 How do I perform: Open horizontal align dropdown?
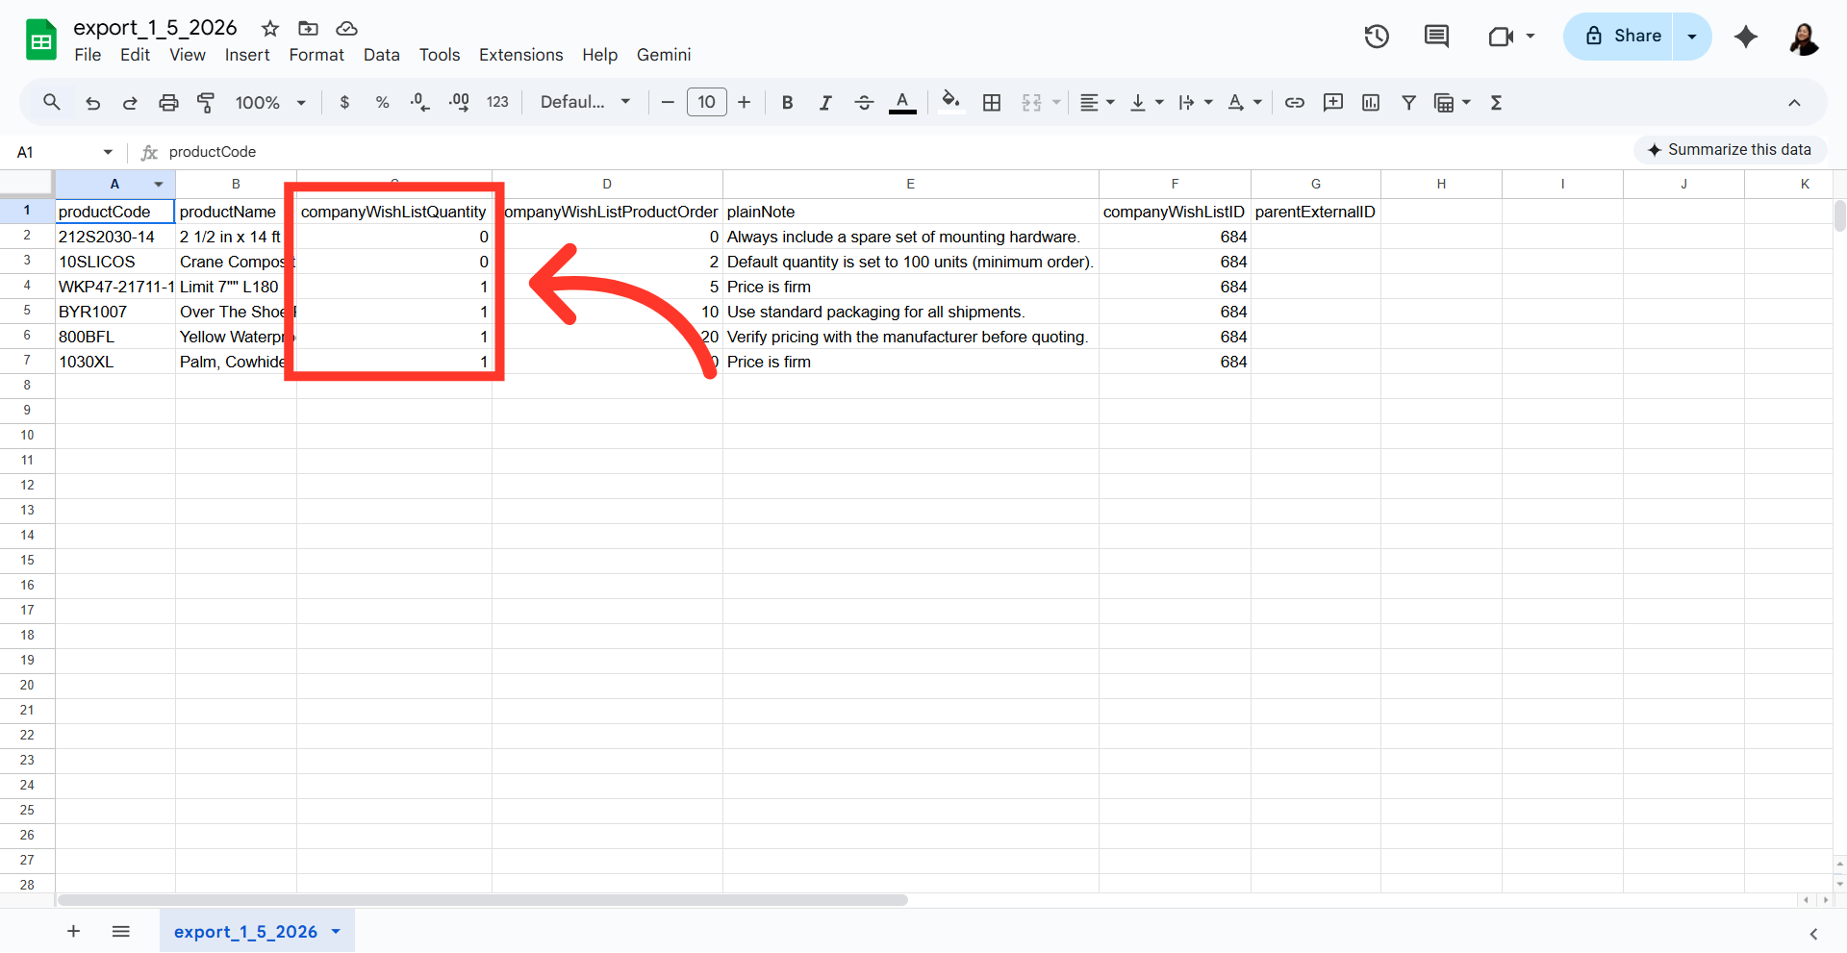(1097, 103)
